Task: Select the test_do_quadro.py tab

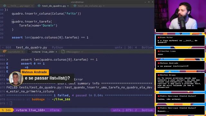Action: [x=54, y=6]
